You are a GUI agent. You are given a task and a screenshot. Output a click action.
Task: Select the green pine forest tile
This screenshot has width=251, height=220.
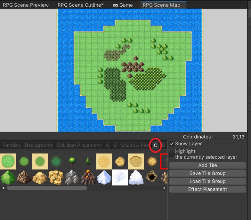pyautogui.click(x=8, y=177)
